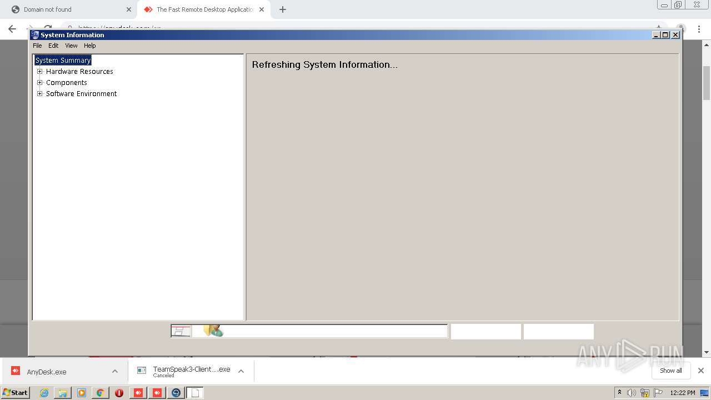Open the volume speaker tray icon

632,393
